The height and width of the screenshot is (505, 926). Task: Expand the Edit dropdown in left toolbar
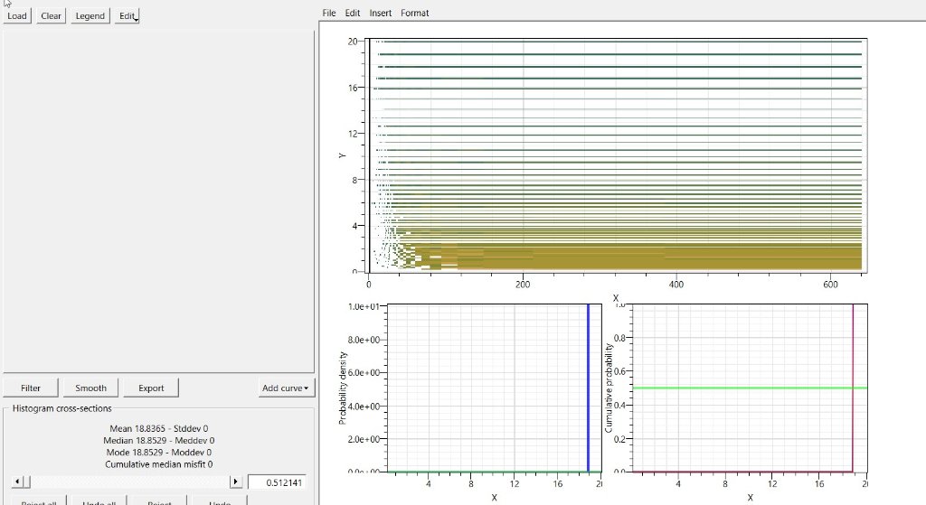[x=128, y=15]
